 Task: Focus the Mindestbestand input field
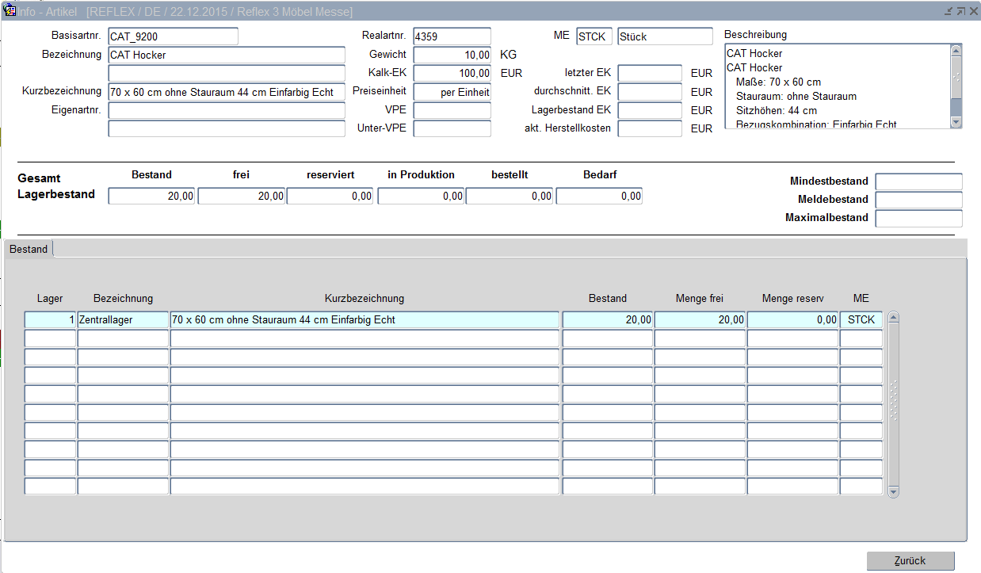click(918, 181)
